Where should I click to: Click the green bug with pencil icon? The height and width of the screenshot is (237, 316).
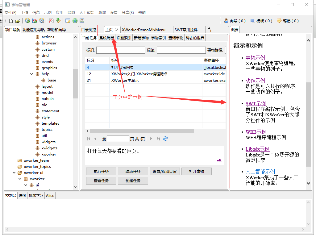pos(58,21)
